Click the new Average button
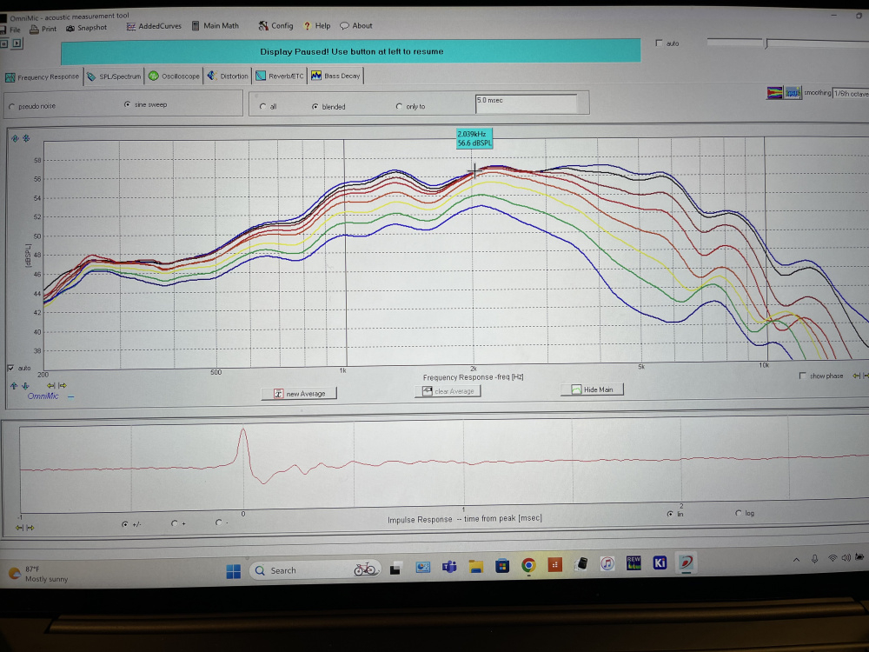The width and height of the screenshot is (869, 652). (299, 394)
